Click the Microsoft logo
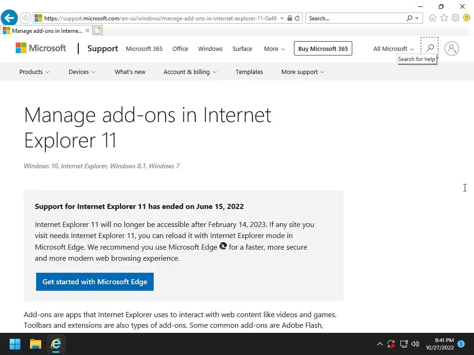The image size is (474, 355). pos(41,48)
